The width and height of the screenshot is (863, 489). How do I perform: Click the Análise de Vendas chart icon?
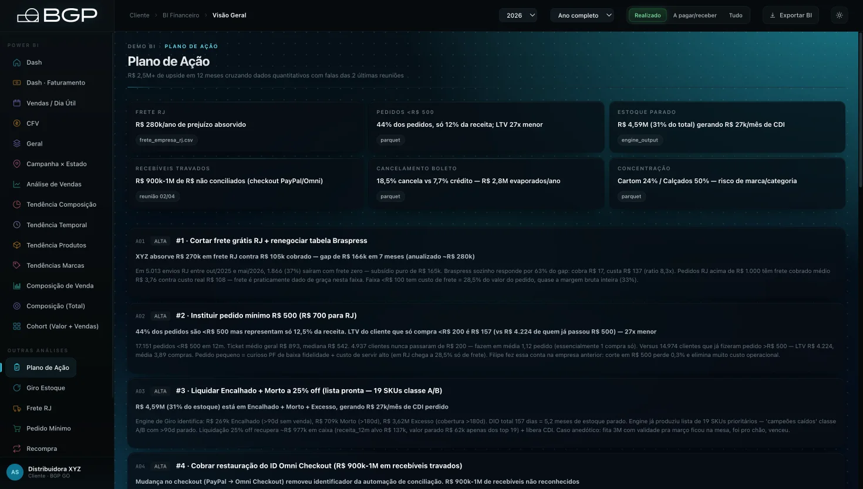click(x=17, y=184)
